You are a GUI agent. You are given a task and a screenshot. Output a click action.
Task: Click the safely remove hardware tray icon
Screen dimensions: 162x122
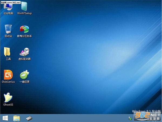coord(130,118)
